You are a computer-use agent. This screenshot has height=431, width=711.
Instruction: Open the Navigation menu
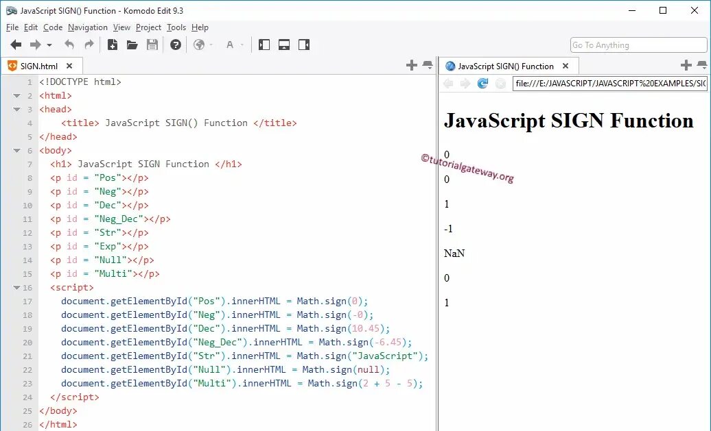[88, 27]
